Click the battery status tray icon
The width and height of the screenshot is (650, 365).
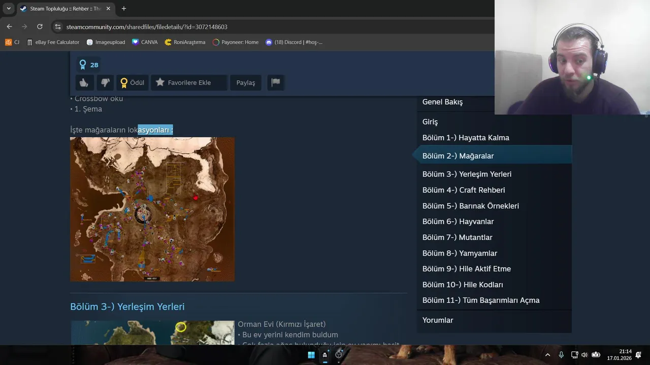pyautogui.click(x=596, y=355)
